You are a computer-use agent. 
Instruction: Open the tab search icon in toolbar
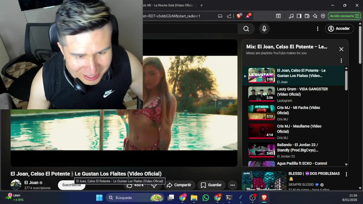point(278,16)
